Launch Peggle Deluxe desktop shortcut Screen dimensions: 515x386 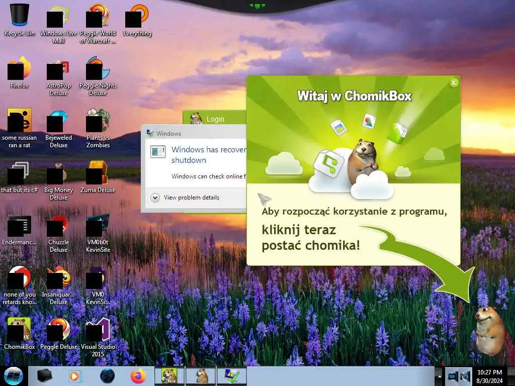(x=58, y=333)
